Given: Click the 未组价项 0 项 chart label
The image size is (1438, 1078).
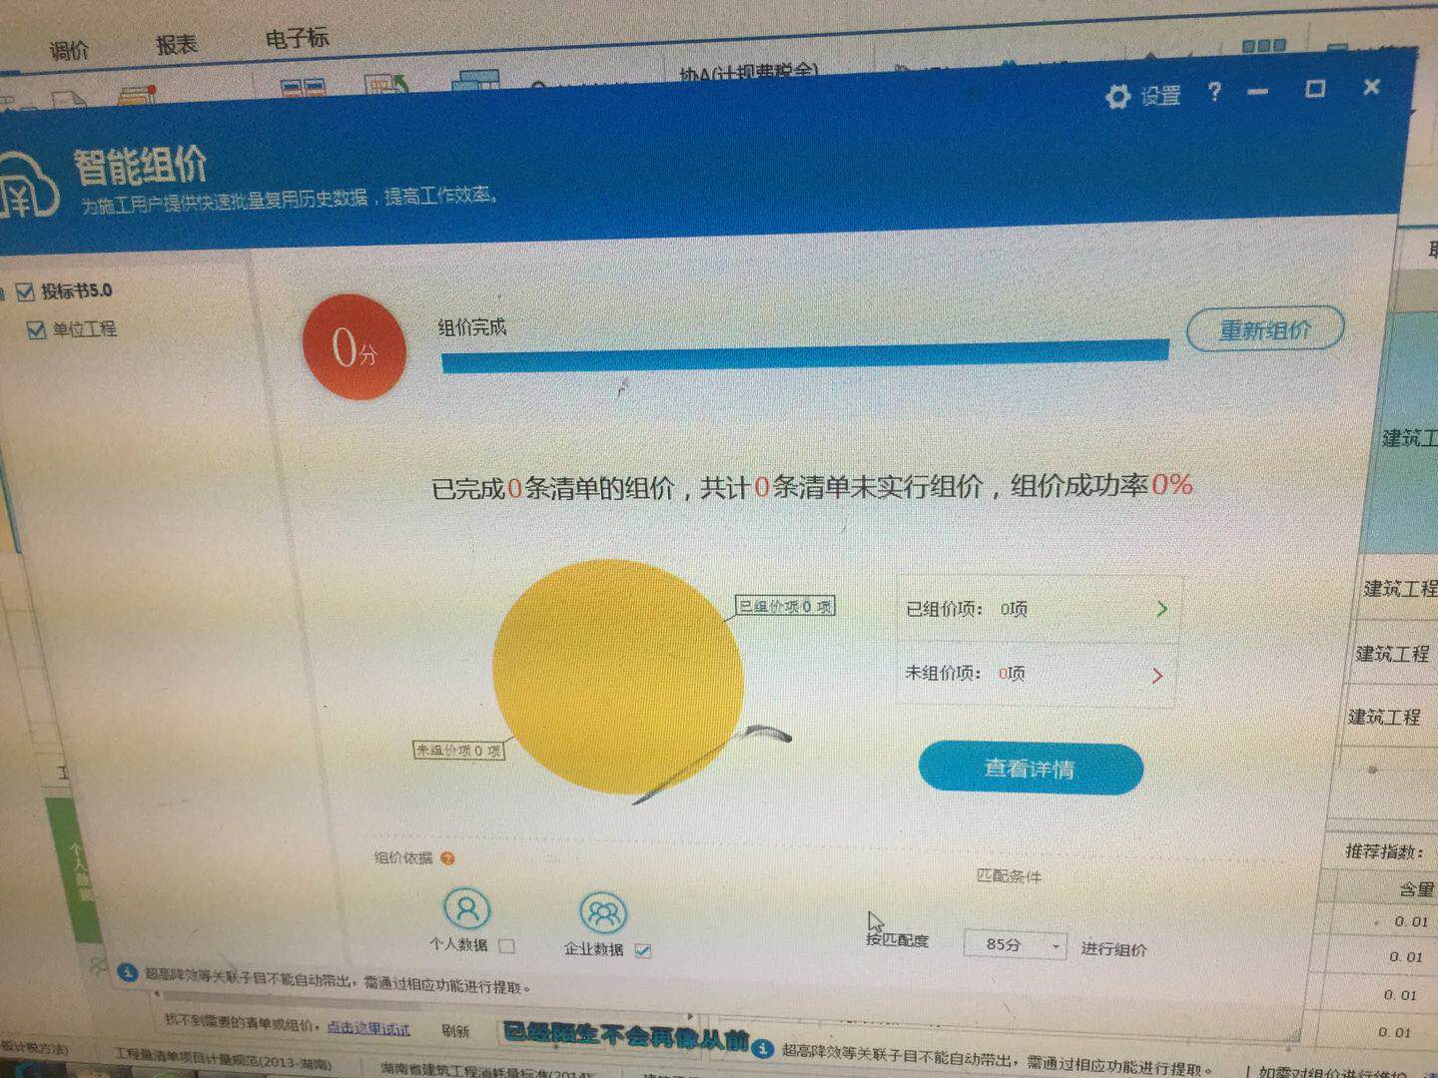Looking at the screenshot, I should [459, 750].
